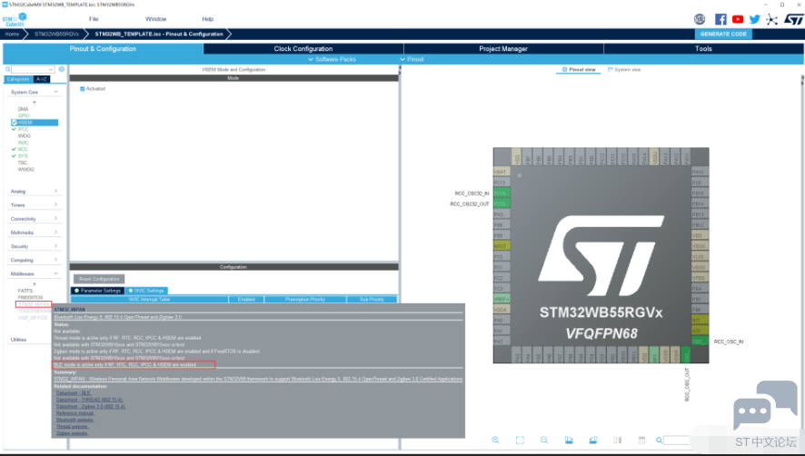Collapse the System Core category
805x456 pixels.
56,92
